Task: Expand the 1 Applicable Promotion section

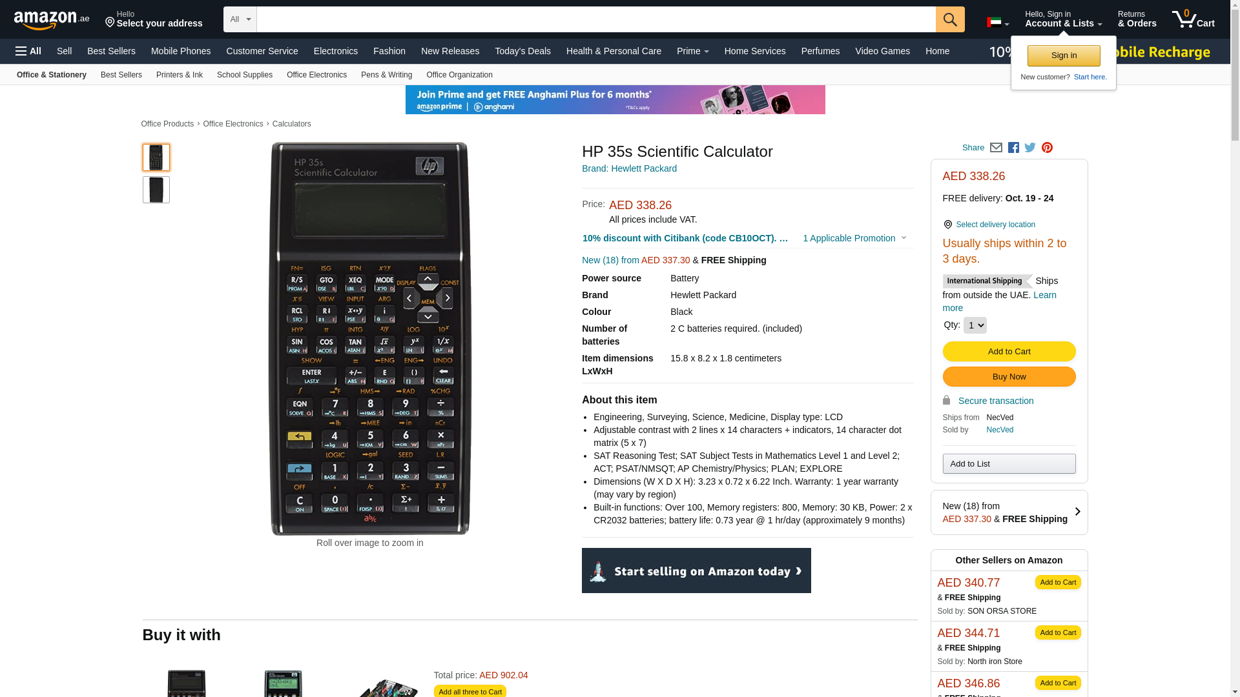Action: click(854, 238)
